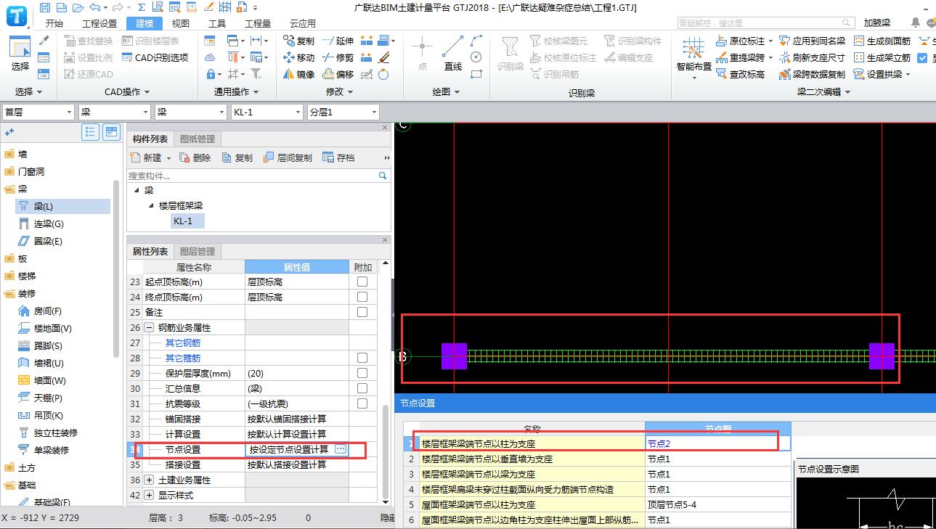
Task: Collapse the 楼层框架梁 tree node
Action: click(x=152, y=206)
